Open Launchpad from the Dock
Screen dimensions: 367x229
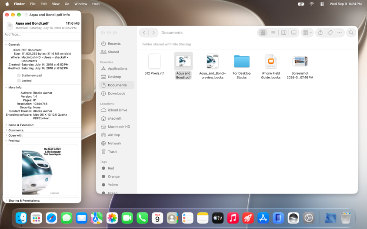coord(36,218)
